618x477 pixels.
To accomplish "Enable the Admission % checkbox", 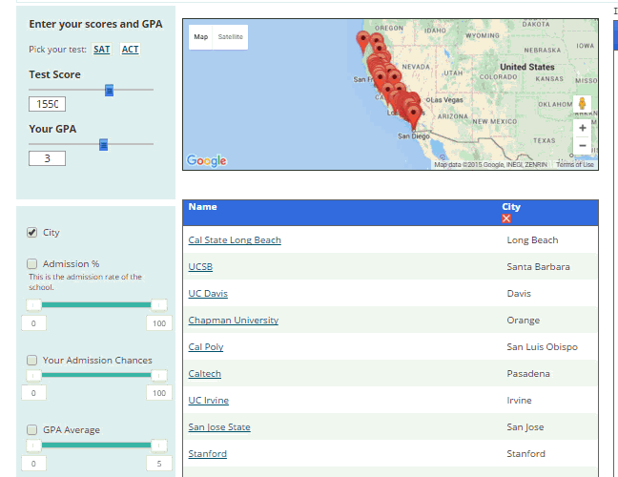I will (32, 263).
